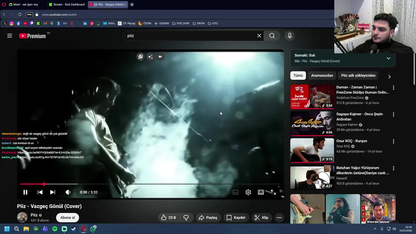Image resolution: width=416 pixels, height=234 pixels.
Task: Click the skip-forward icon above the video
Action: pyautogui.click(x=160, y=57)
